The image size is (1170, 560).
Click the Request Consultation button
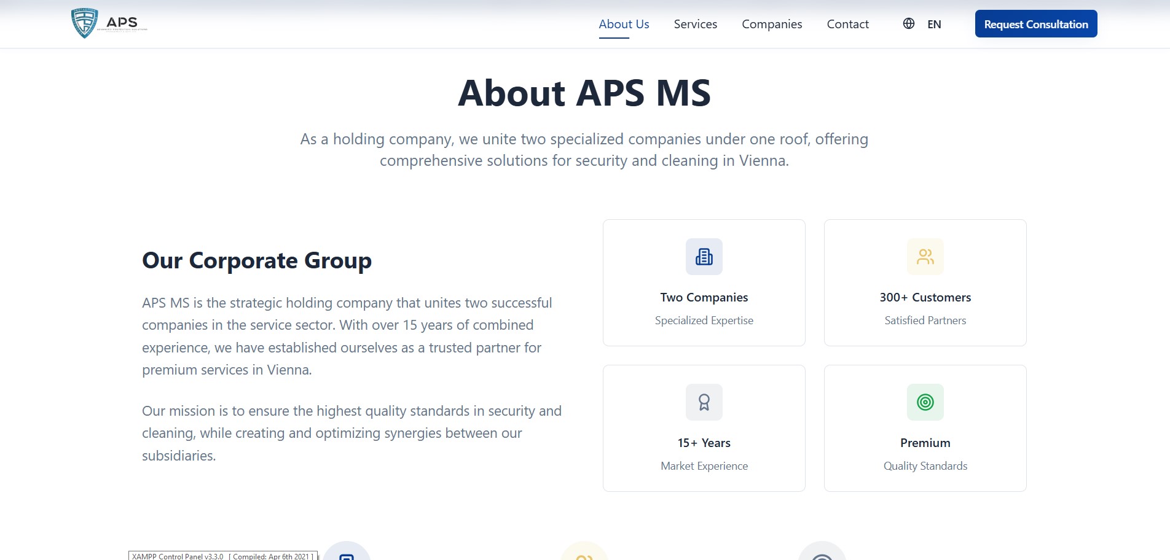(x=1036, y=24)
